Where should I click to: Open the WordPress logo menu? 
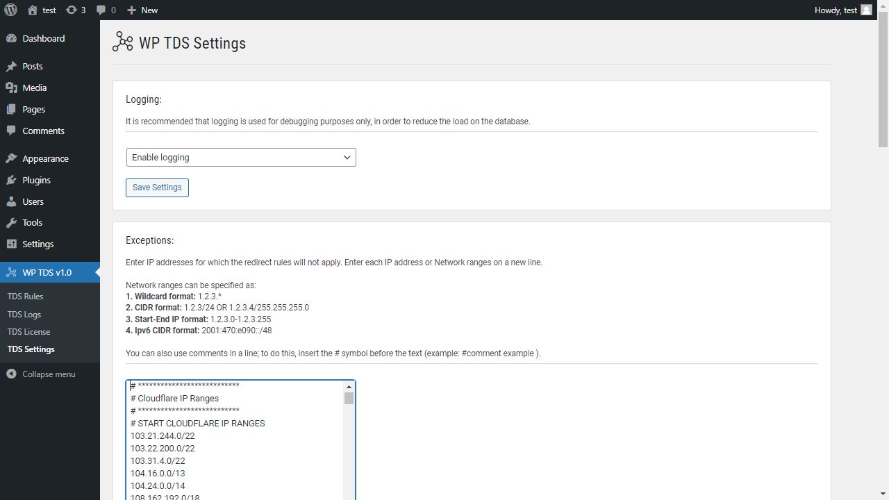(x=10, y=10)
